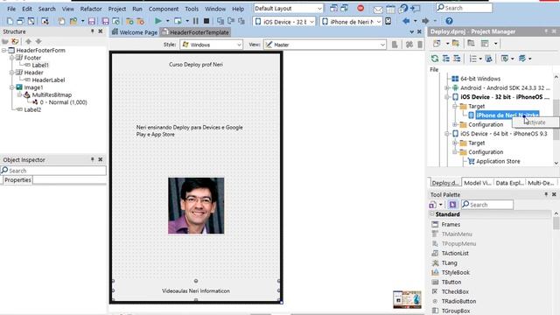This screenshot has width=560, height=315.
Task: Select TButton in the Tool Palette
Action: [x=451, y=282]
